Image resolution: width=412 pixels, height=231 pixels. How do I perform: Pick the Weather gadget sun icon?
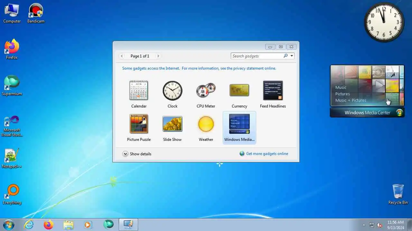point(206,124)
